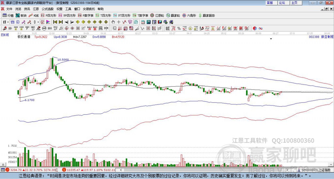
Task: Open the 公式选股 menu
Action: pyautogui.click(x=48, y=9)
